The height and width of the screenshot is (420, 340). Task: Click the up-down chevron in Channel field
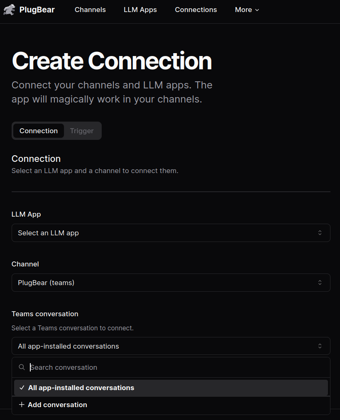[x=320, y=283]
